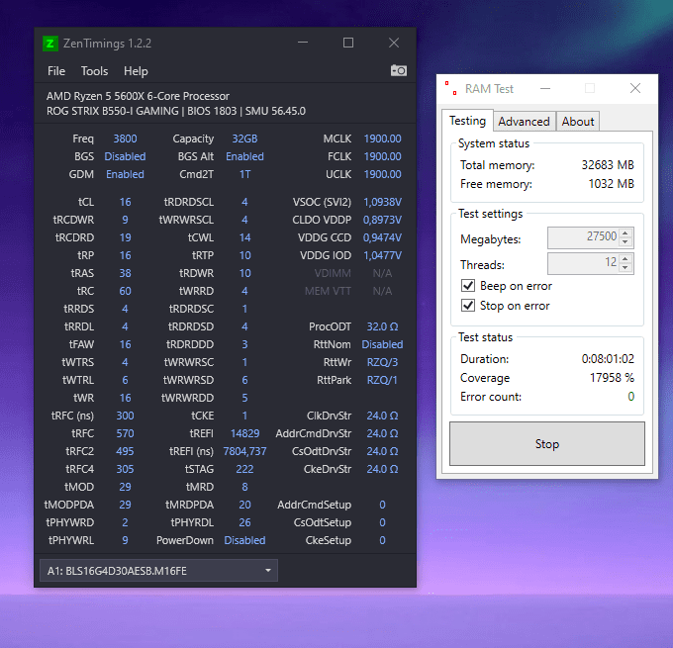Click the RttWr value RZQ/3
The width and height of the screenshot is (673, 648).
point(382,362)
